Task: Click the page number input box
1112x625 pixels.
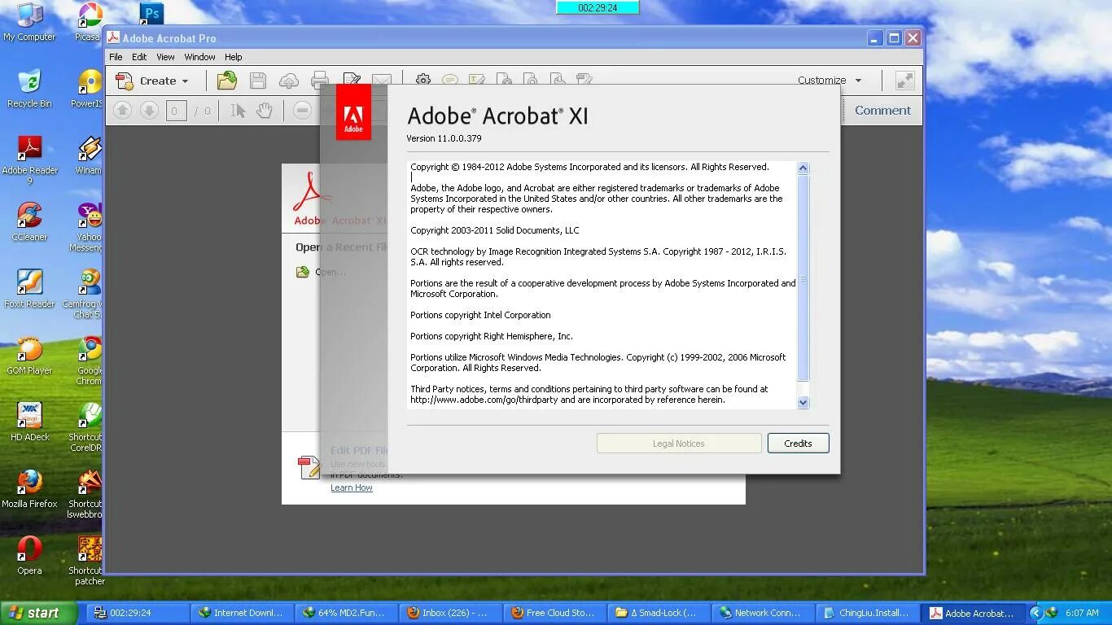Action: 176,111
